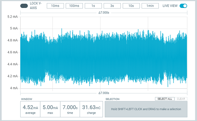This screenshot has width=197, height=121.
Task: Disable the LIVE VIEW toggle
Action: coord(183,6)
